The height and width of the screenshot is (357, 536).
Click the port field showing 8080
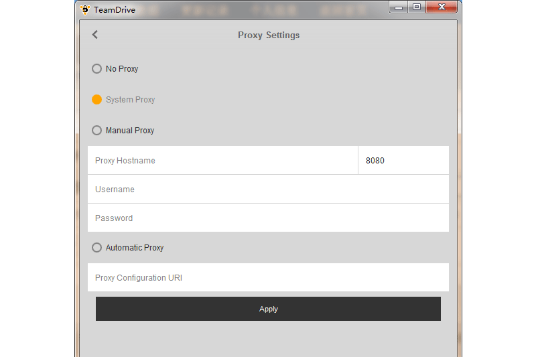404,160
